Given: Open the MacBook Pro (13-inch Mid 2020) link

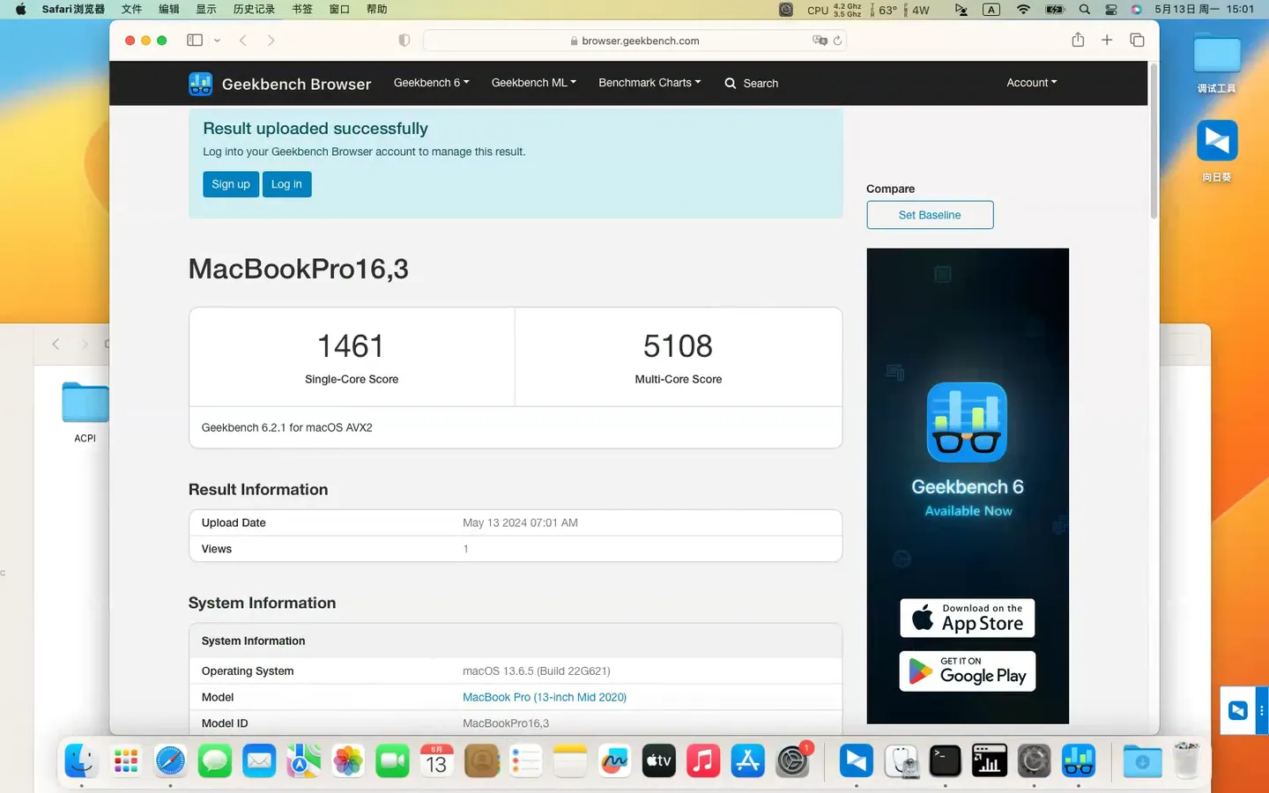Looking at the screenshot, I should pos(545,697).
